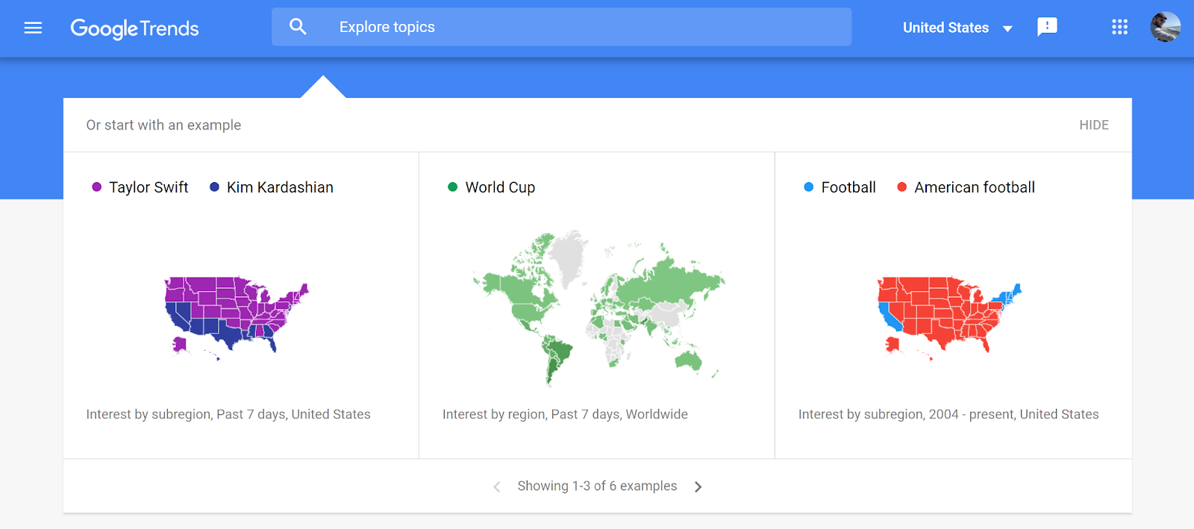The width and height of the screenshot is (1194, 529).
Task: Open the account profile avatar
Action: [x=1165, y=27]
